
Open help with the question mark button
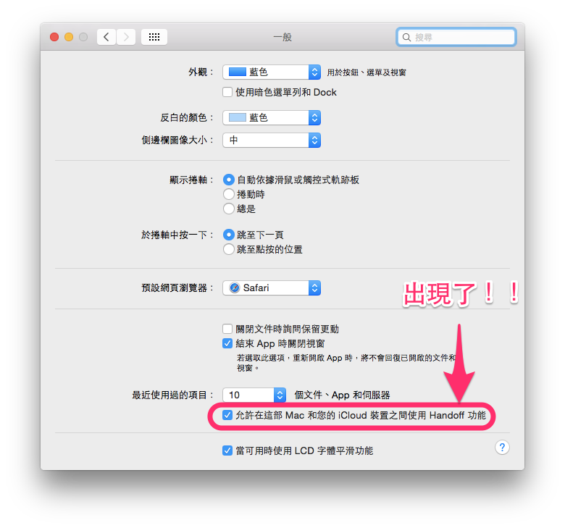pos(502,448)
